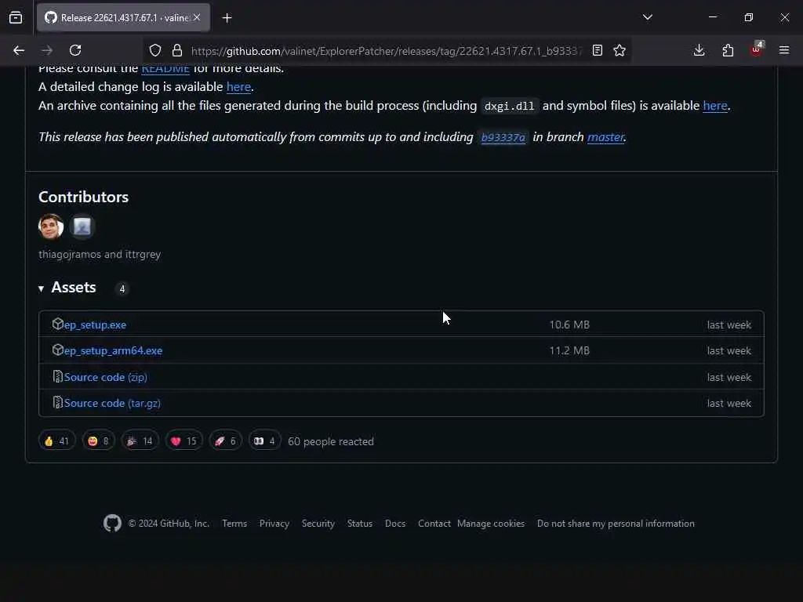Click the Assets count badge 4
803x602 pixels.
coord(122,288)
